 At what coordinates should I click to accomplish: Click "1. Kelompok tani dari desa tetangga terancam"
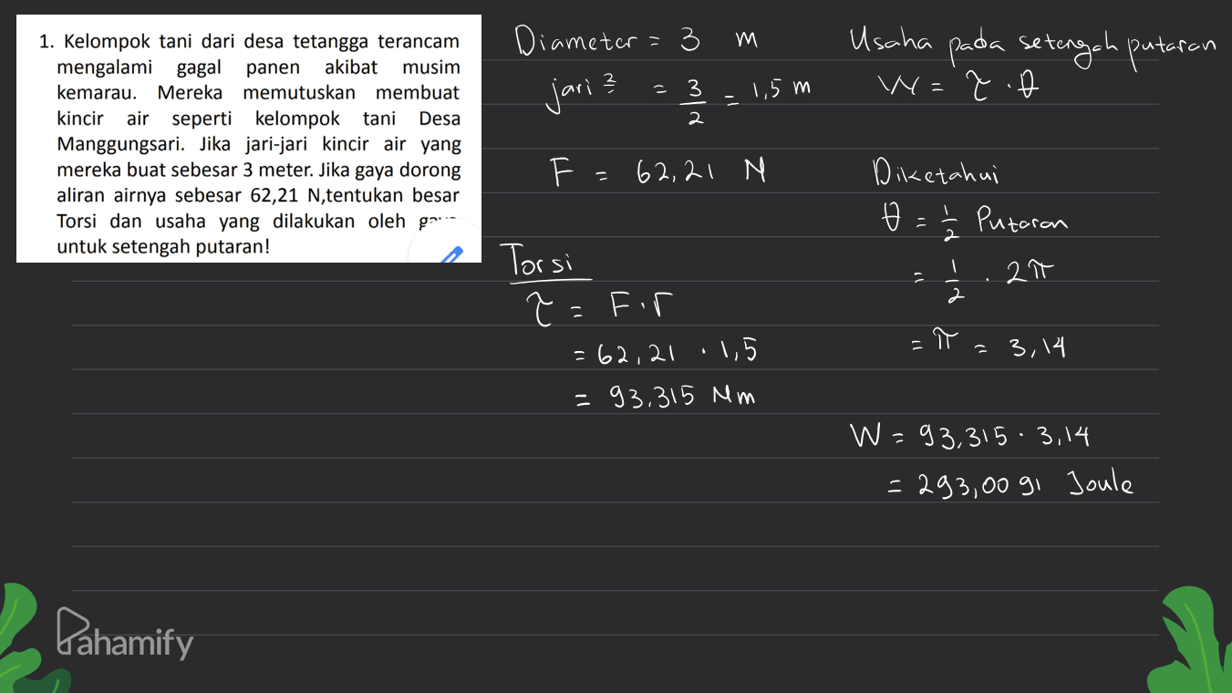pyautogui.click(x=249, y=42)
